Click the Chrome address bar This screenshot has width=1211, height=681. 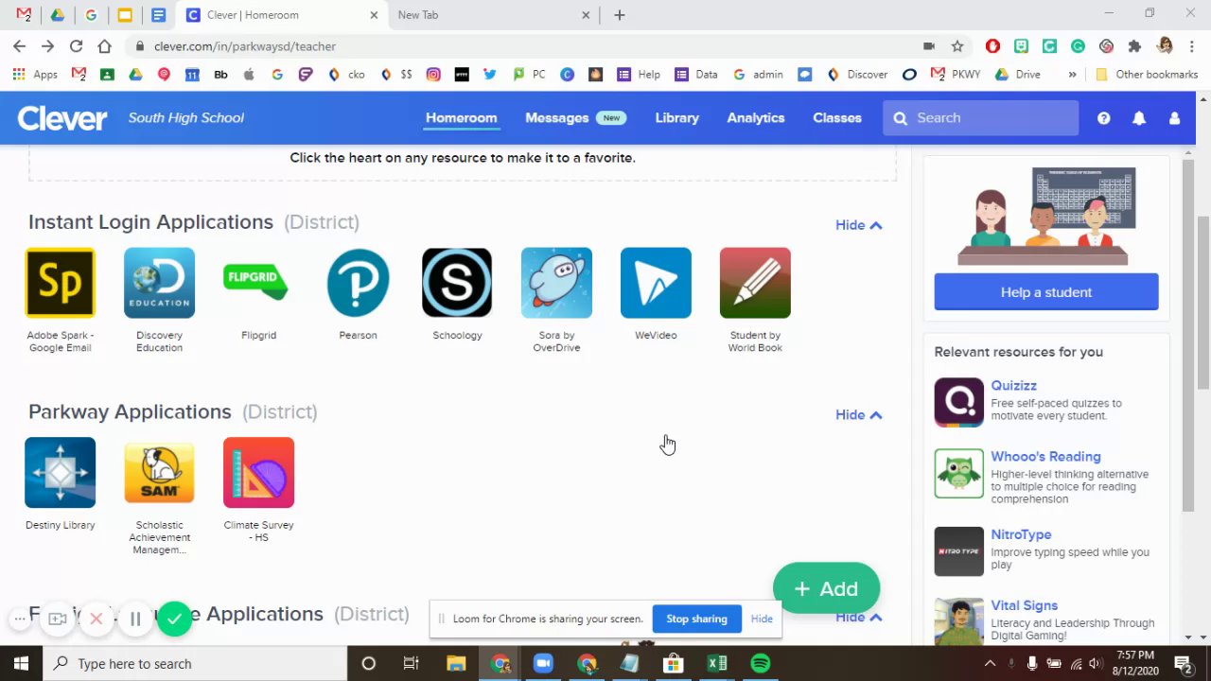(x=530, y=45)
